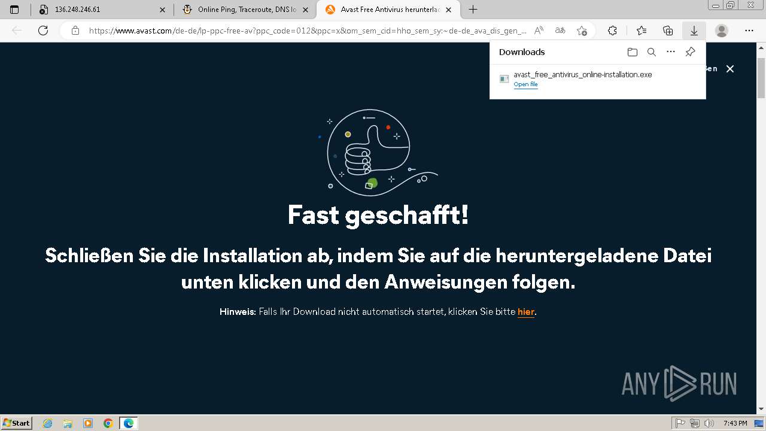This screenshot has height=431, width=766.
Task: Click Open file link
Action: (525, 84)
